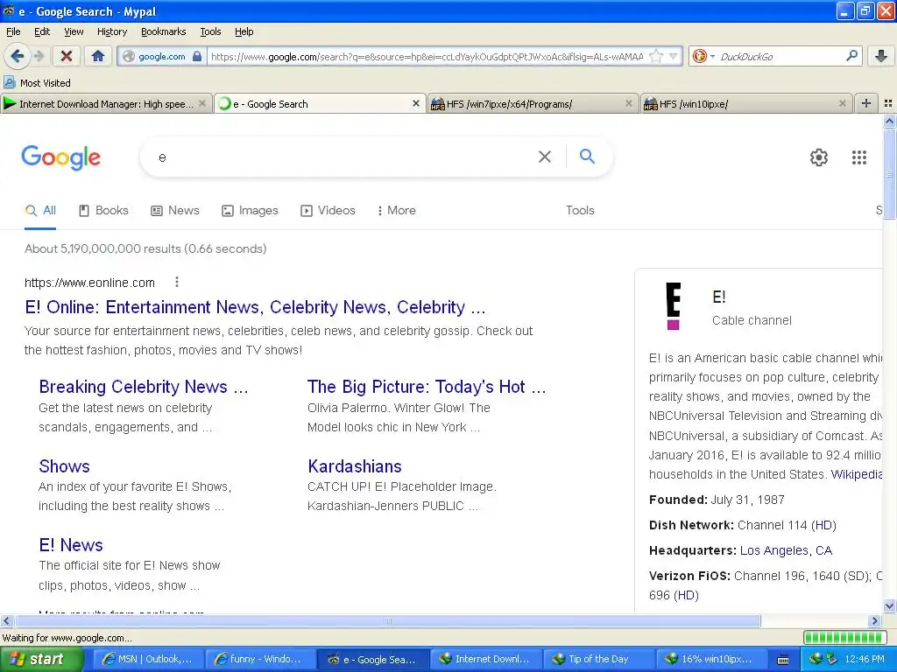
Task: Open the Bookmarks menu
Action: (163, 31)
